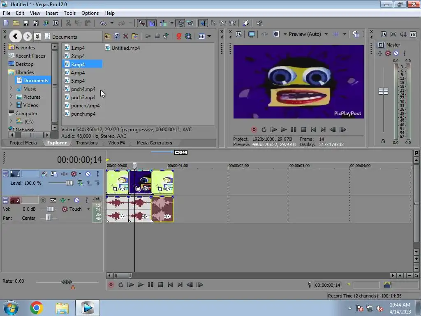Click Preview on External Monitor icon
This screenshot has height=316, width=421.
251,34
